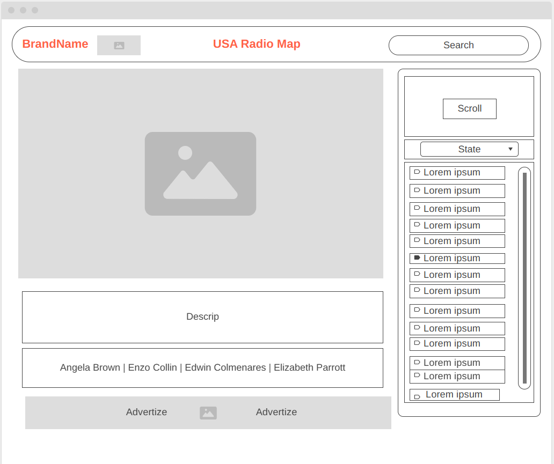
Task: Click the Search field in the header
Action: pos(458,45)
